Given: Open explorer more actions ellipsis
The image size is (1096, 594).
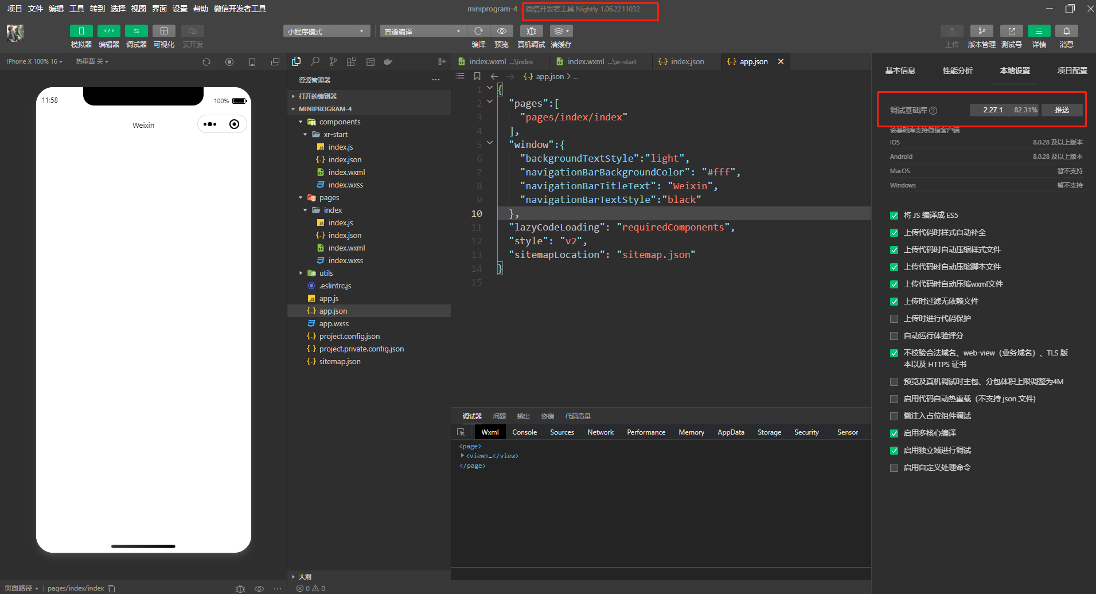Looking at the screenshot, I should click(436, 80).
